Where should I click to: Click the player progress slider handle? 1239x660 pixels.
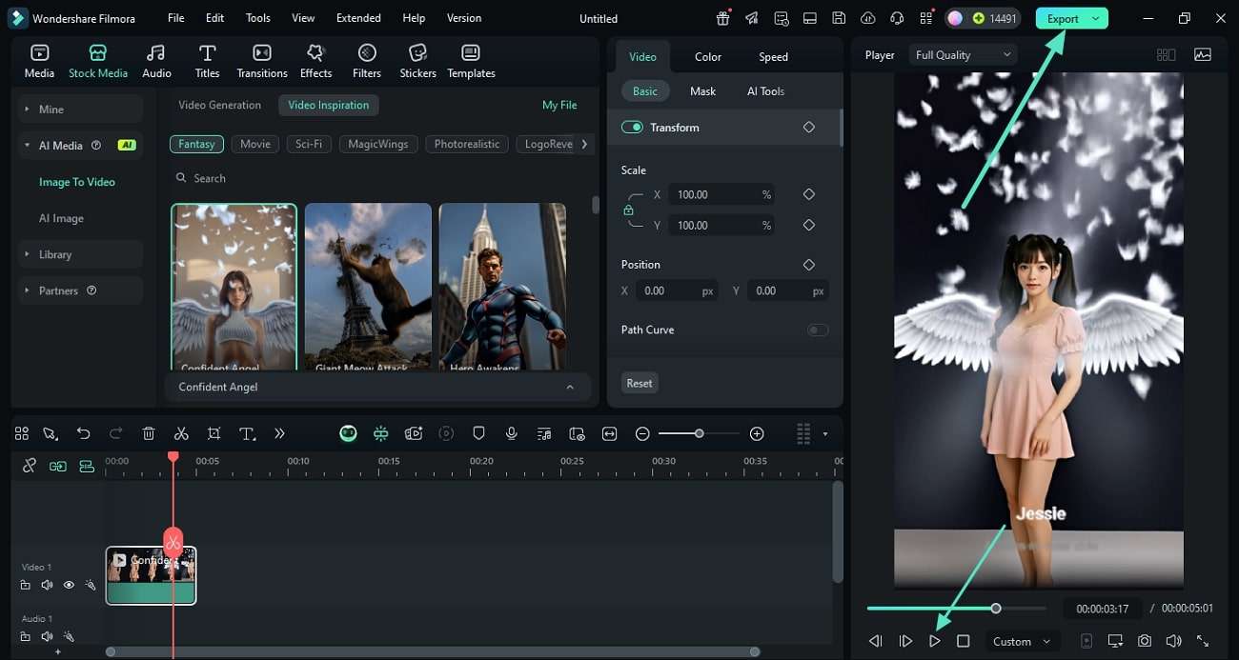click(x=996, y=608)
